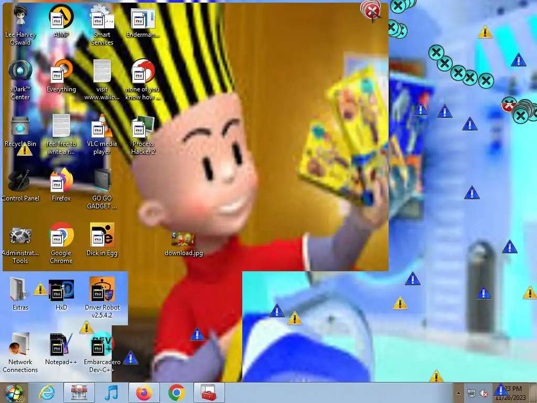
Task: Open the Control Panel desktop icon
Action: [x=20, y=185]
